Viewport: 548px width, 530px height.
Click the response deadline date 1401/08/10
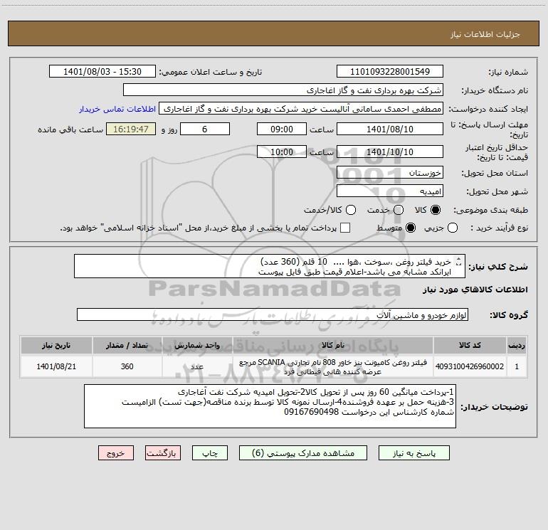coord(390,129)
